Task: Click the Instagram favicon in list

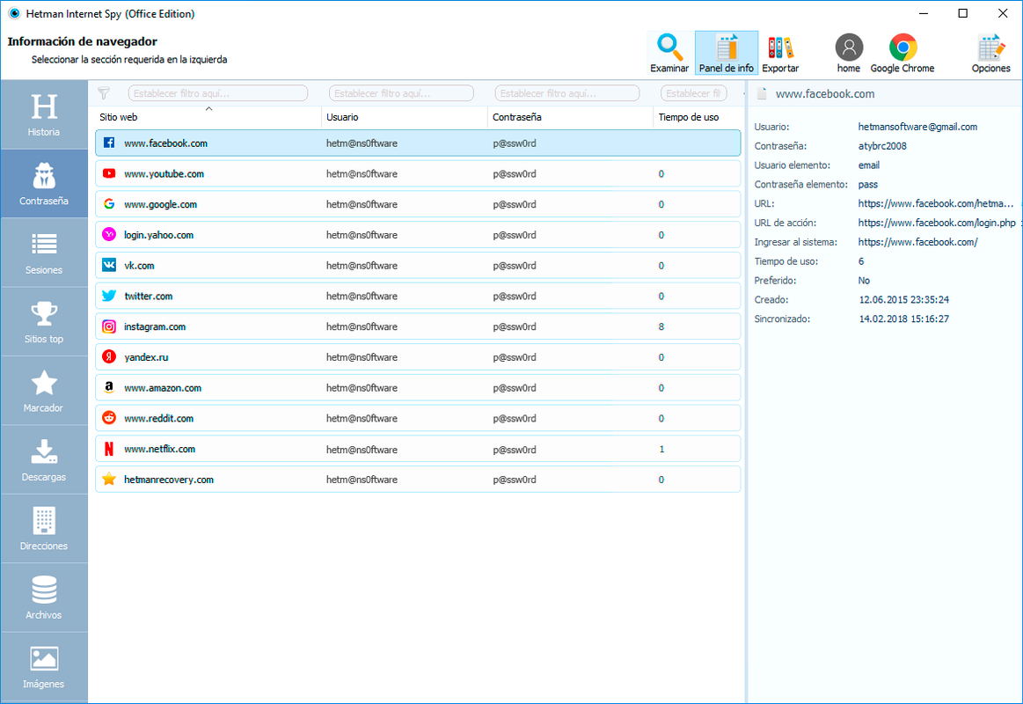Action: [109, 326]
